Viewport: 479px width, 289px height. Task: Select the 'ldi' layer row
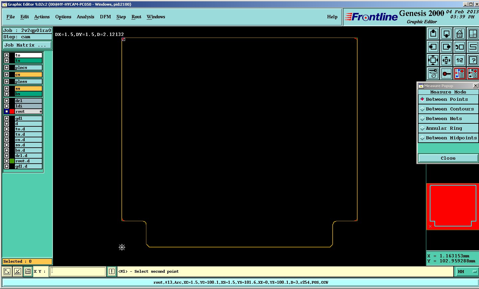pyautogui.click(x=29, y=106)
